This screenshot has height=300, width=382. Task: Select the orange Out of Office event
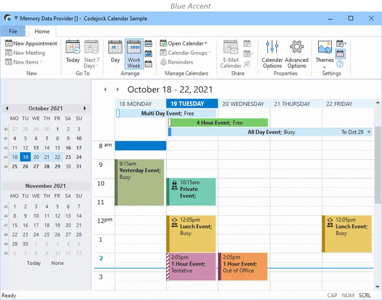coord(243,267)
